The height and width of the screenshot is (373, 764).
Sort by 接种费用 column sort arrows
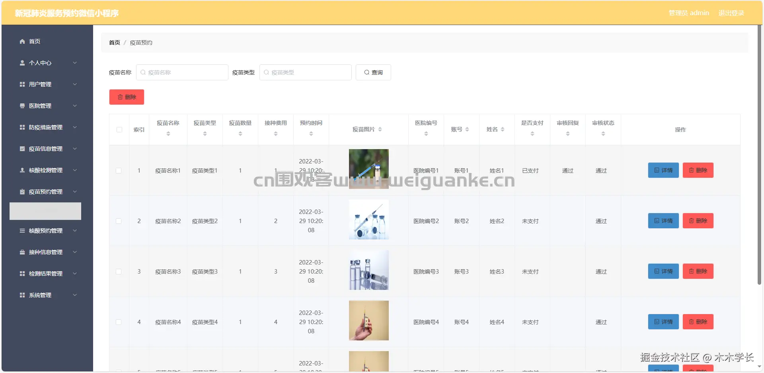(276, 134)
